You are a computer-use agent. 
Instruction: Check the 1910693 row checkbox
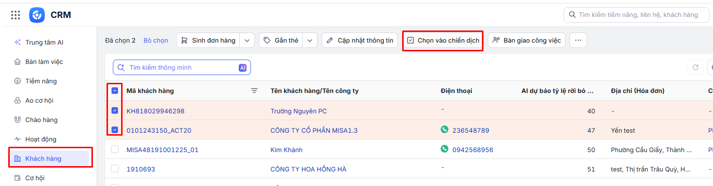tap(115, 169)
